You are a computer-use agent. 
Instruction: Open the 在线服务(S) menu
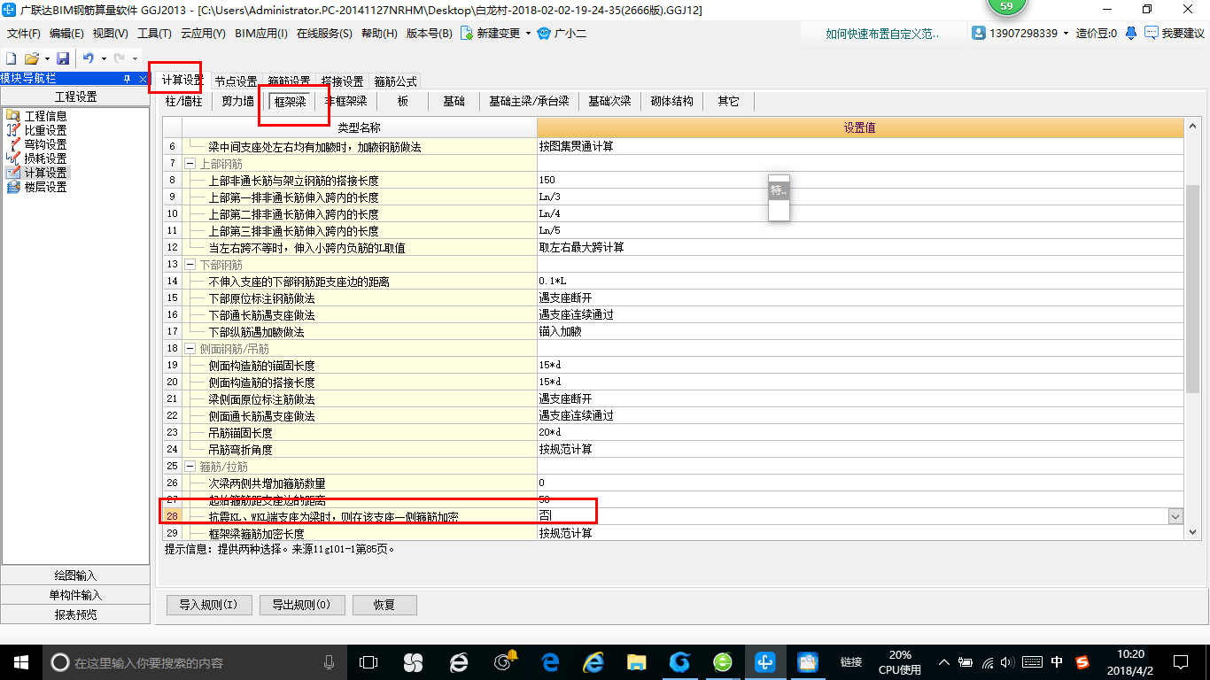(324, 33)
